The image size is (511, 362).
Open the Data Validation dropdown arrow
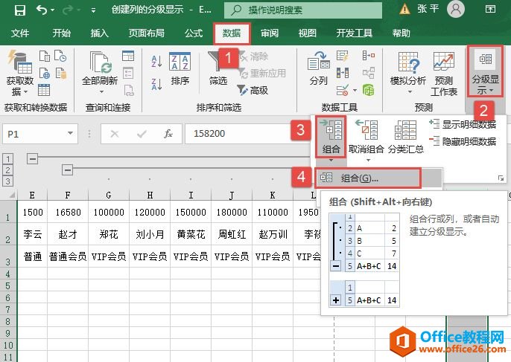(355, 91)
